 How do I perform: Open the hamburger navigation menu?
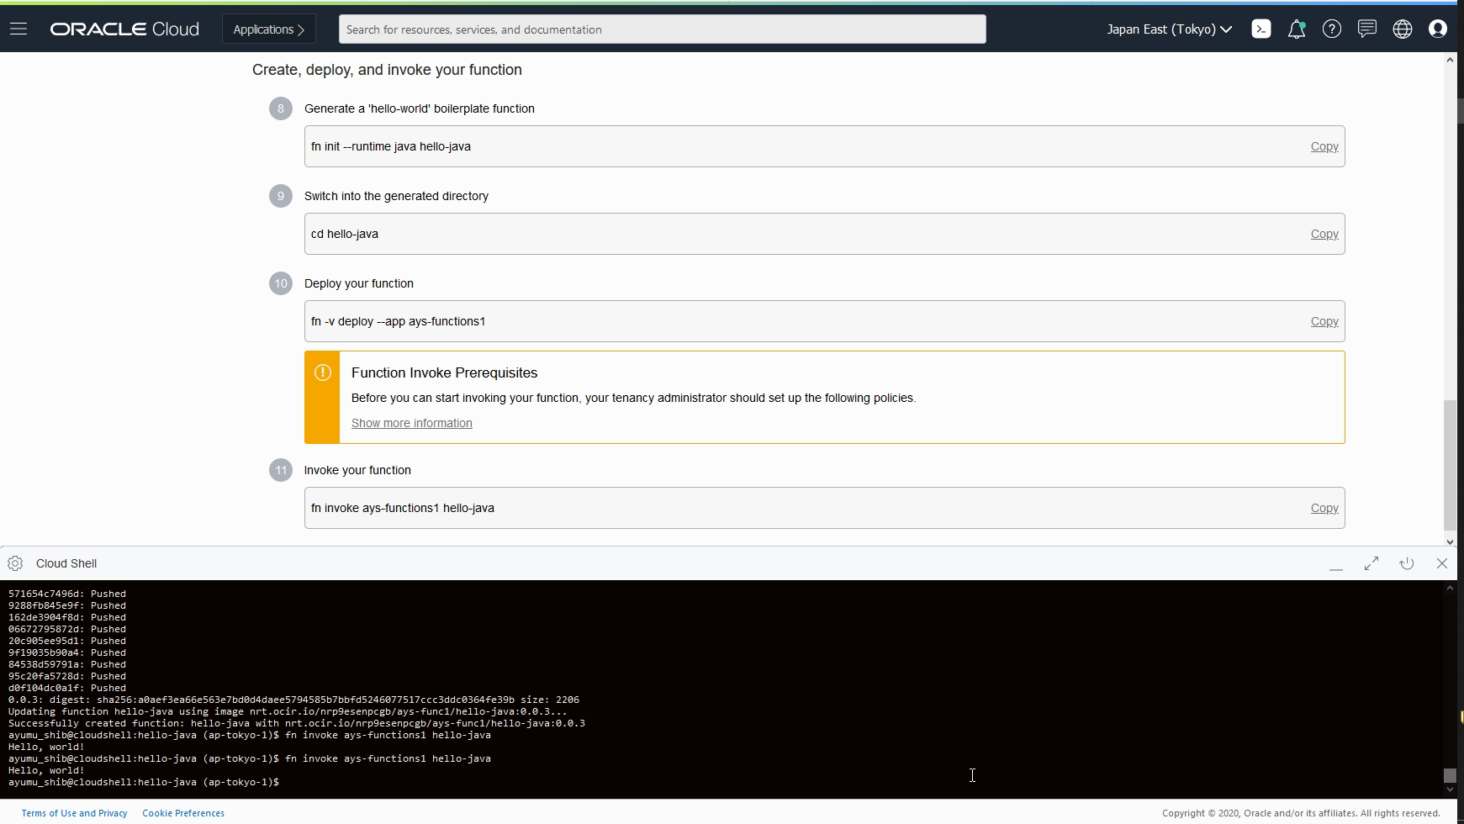click(18, 29)
